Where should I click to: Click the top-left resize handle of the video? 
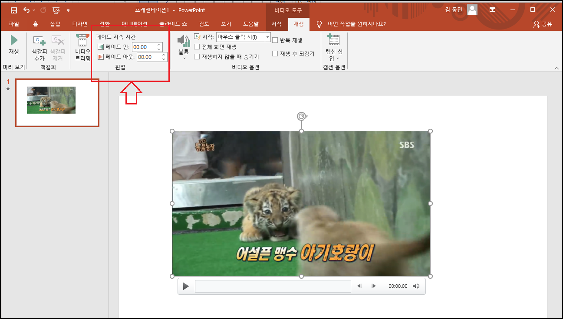(172, 131)
